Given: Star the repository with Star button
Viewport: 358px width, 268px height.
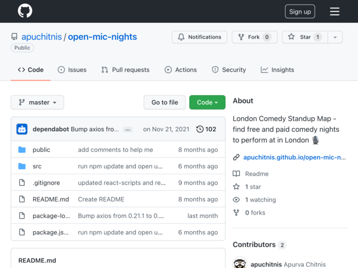Looking at the screenshot, I should tap(305, 37).
